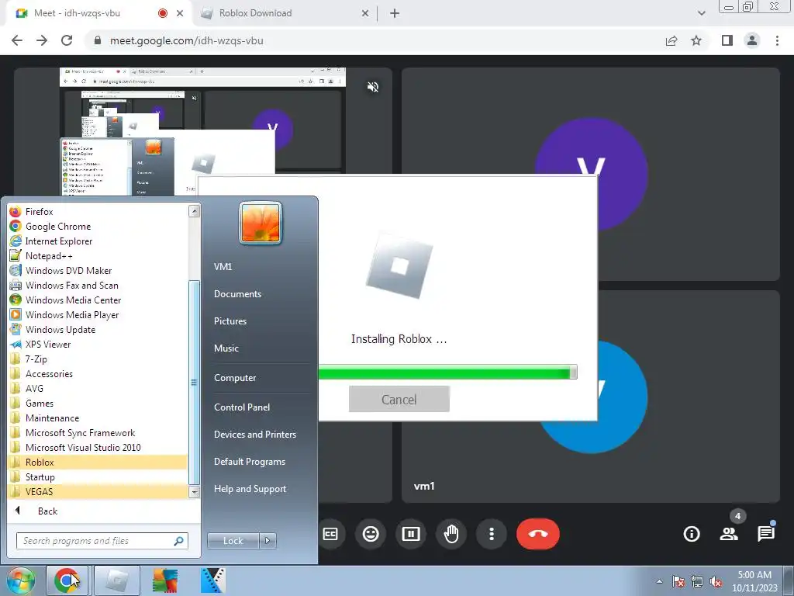Click the Start menu search magnifier icon
The image size is (794, 596).
179,541
